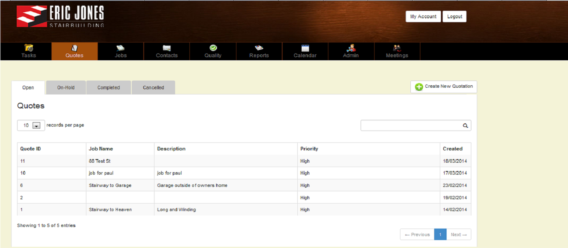Open quote ID 10
This screenshot has width=568, height=248.
coord(23,173)
